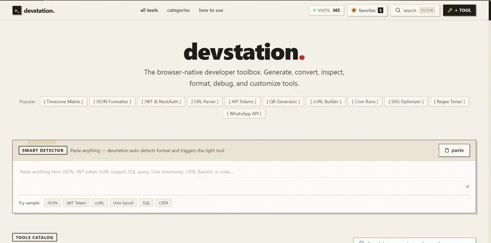Image resolution: width=491 pixels, height=243 pixels.
Task: Click the search magnifier icon
Action: (x=398, y=10)
